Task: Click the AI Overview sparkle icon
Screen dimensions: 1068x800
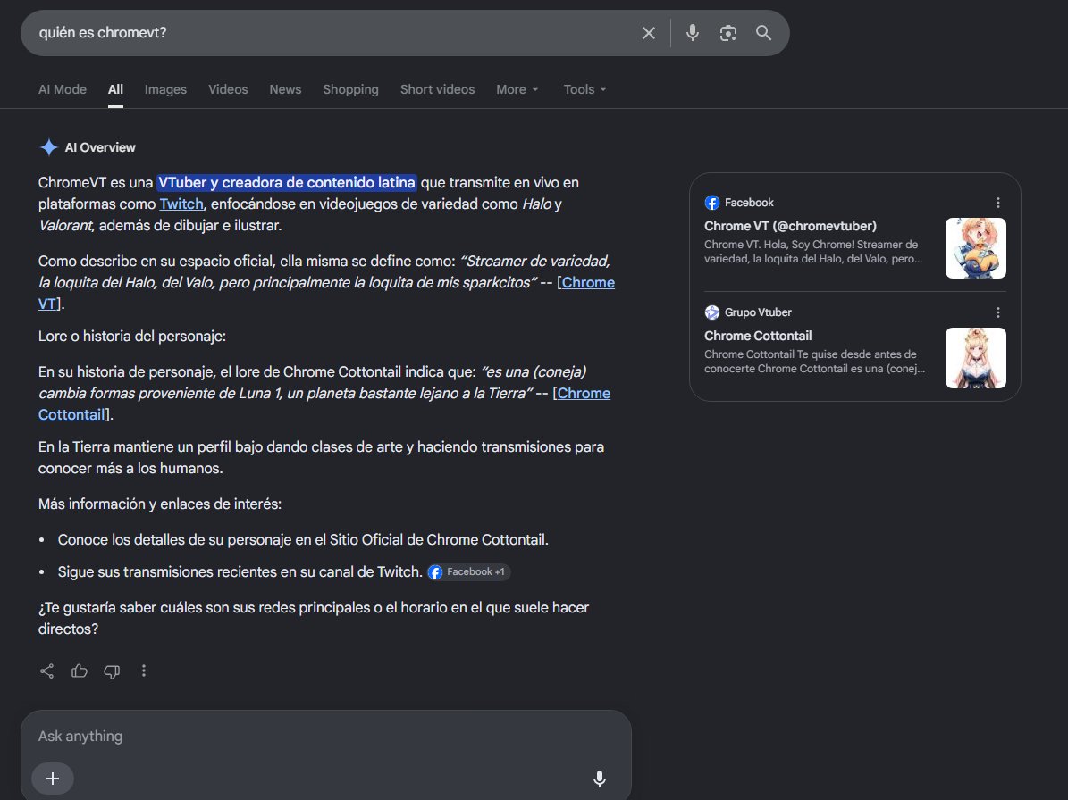Action: pos(49,147)
